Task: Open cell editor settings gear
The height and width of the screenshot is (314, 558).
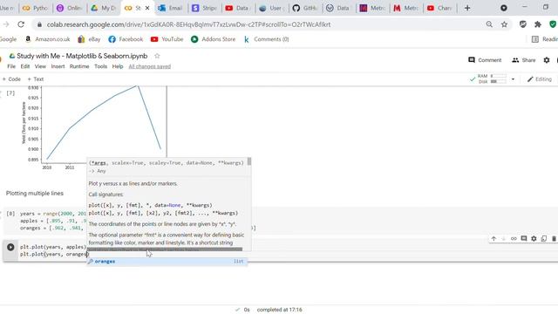Action: [534, 238]
